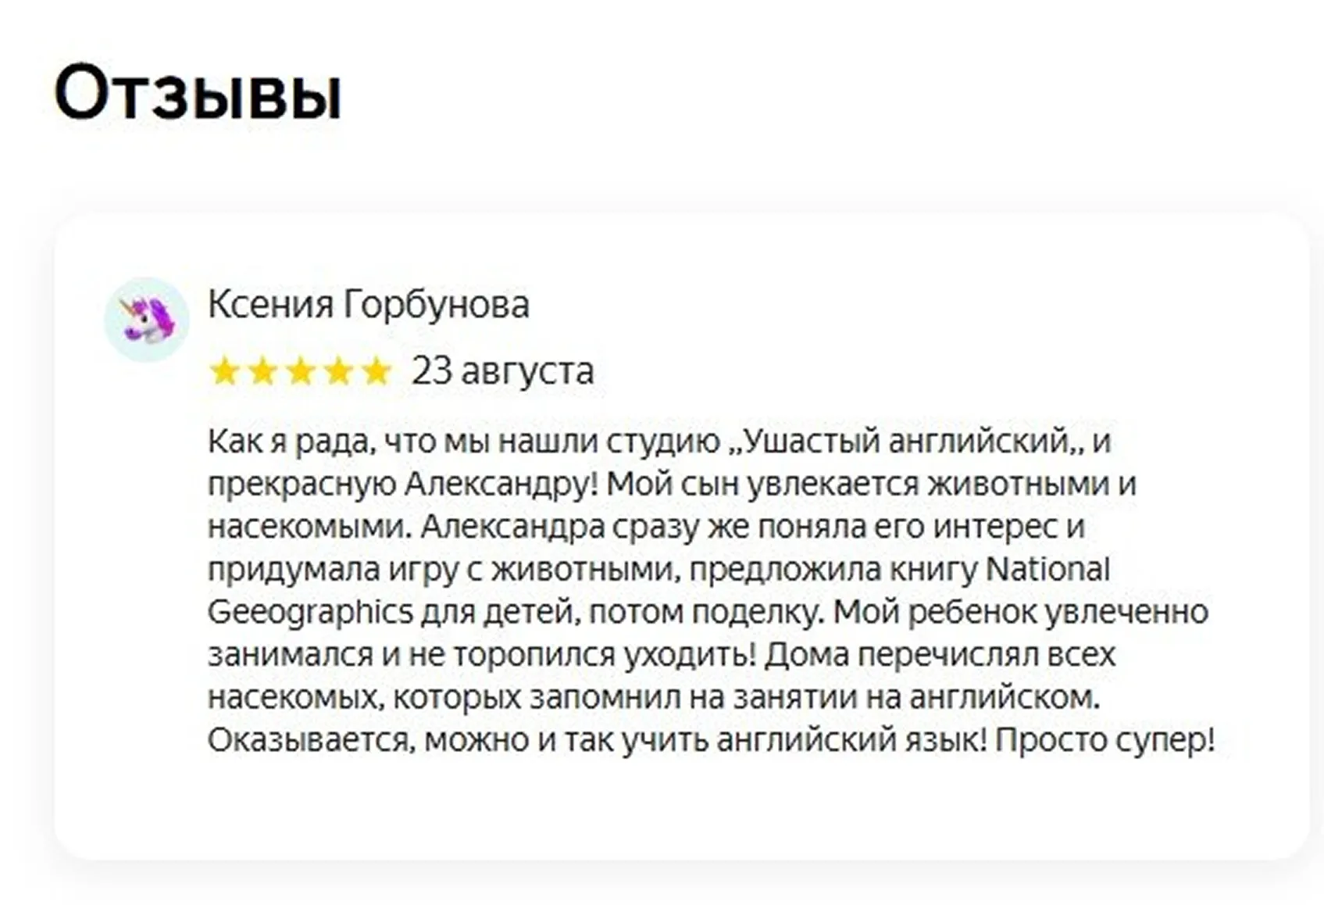1324x905 pixels.
Task: Click the words National Geeographics in review
Action: point(658,590)
